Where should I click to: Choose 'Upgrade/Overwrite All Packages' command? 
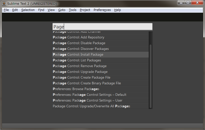(x=100, y=106)
